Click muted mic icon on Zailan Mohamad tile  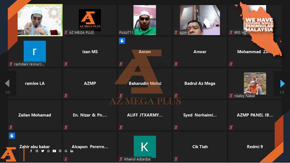11,127
